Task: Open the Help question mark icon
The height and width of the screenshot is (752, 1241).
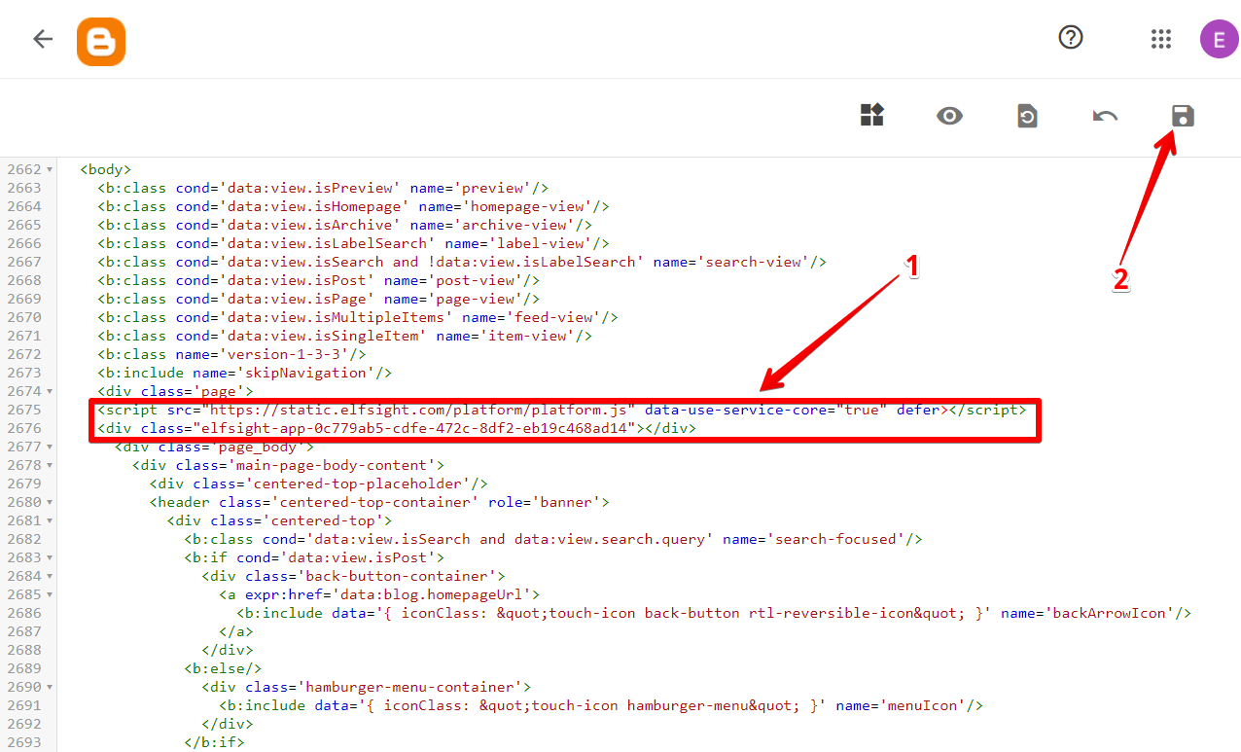Action: 1071,37
